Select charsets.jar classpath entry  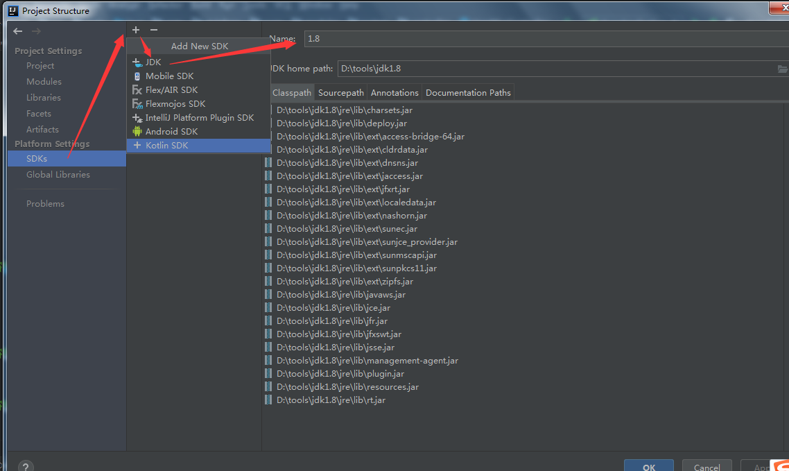pos(344,110)
